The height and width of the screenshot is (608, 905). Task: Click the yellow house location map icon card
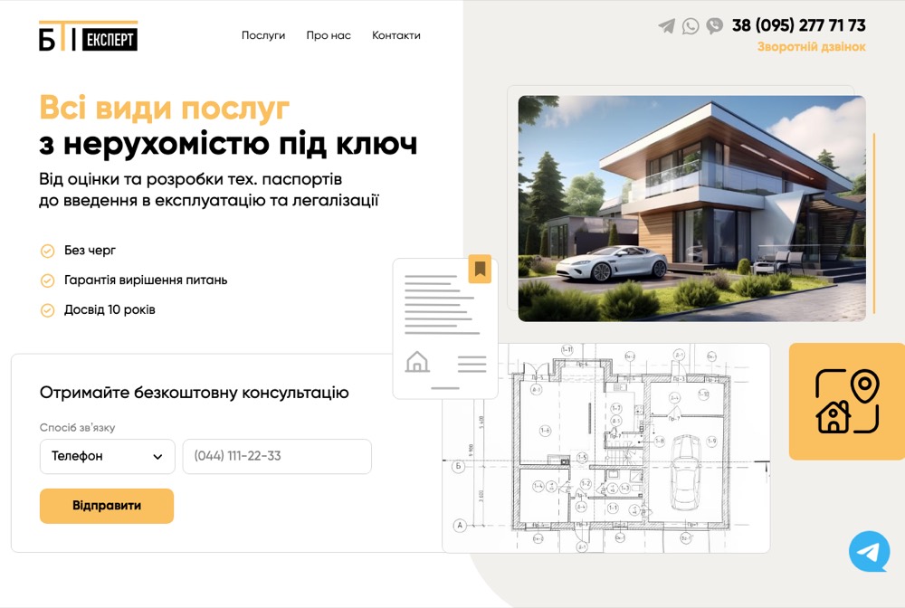coord(847,402)
